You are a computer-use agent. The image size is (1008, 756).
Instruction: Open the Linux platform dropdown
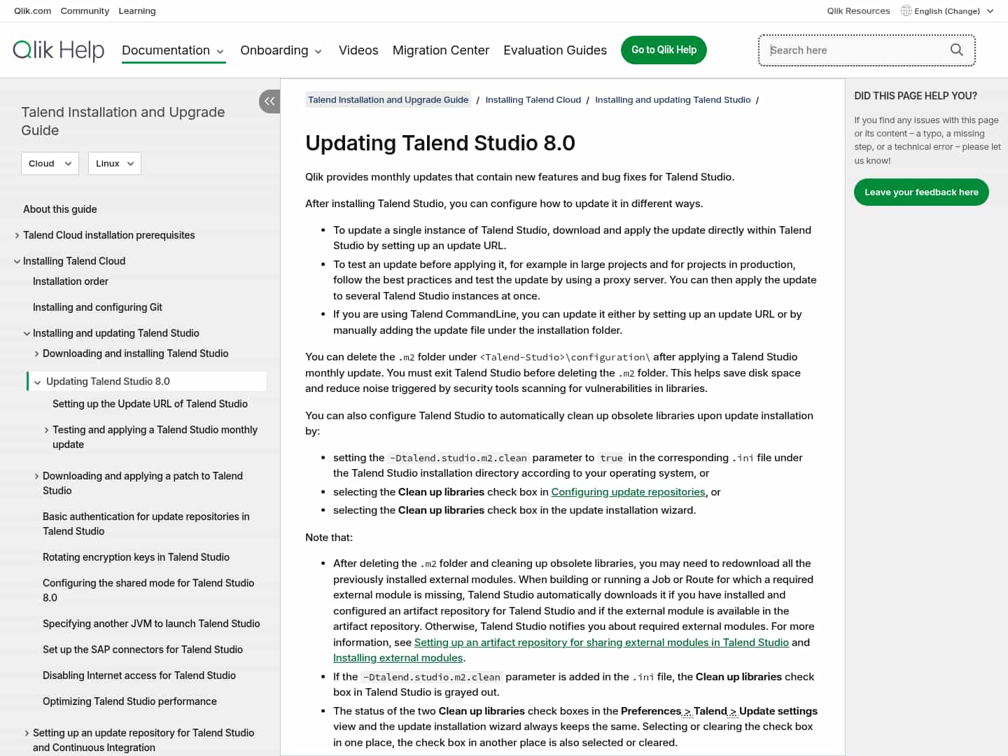115,164
